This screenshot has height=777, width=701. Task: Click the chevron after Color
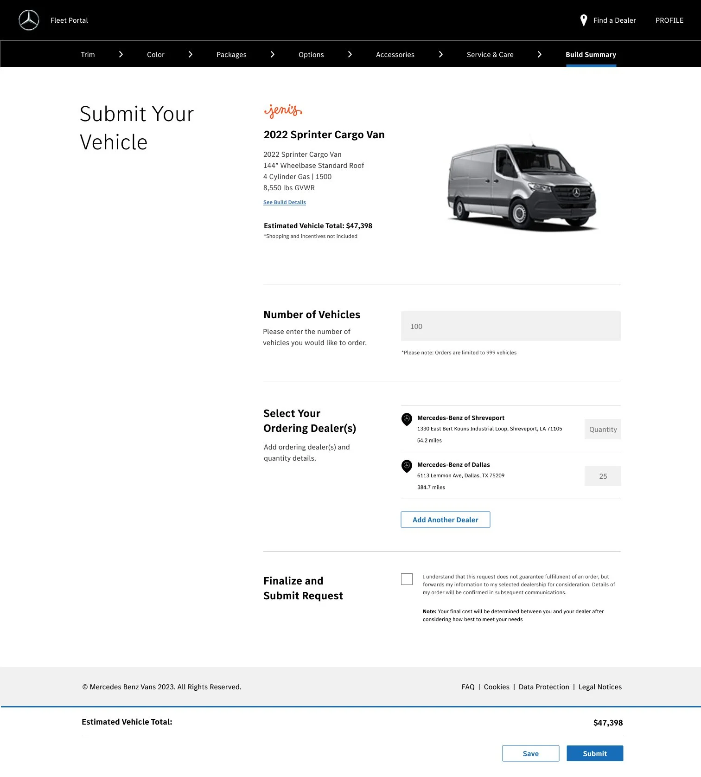(x=191, y=54)
